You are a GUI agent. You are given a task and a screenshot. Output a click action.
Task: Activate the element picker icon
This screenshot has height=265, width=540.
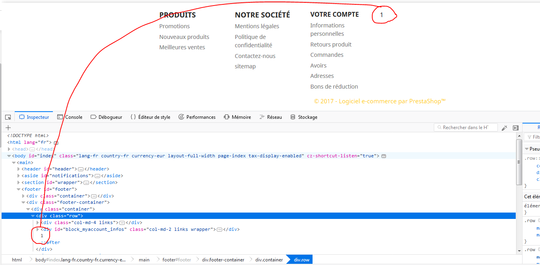tap(8, 117)
